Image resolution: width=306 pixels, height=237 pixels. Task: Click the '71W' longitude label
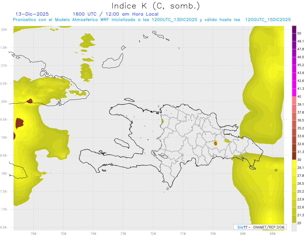coord(183,234)
